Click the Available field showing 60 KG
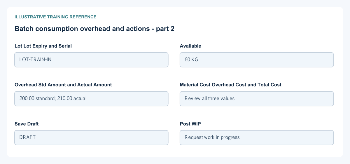350x164 pixels. point(257,60)
